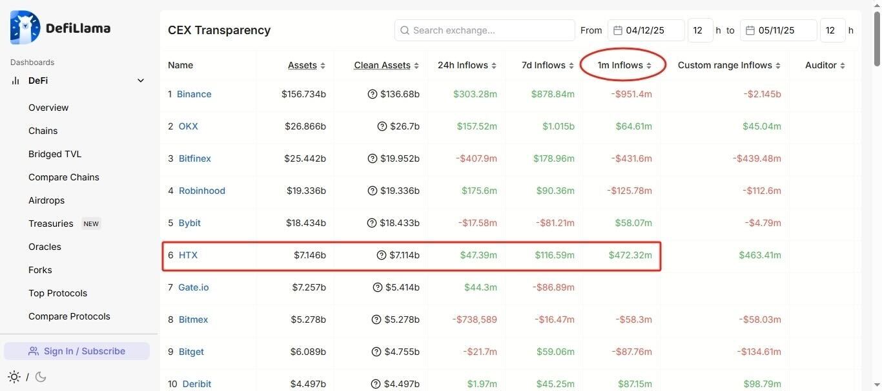
Task: Switch to dark theme moon icon
Action: (41, 377)
